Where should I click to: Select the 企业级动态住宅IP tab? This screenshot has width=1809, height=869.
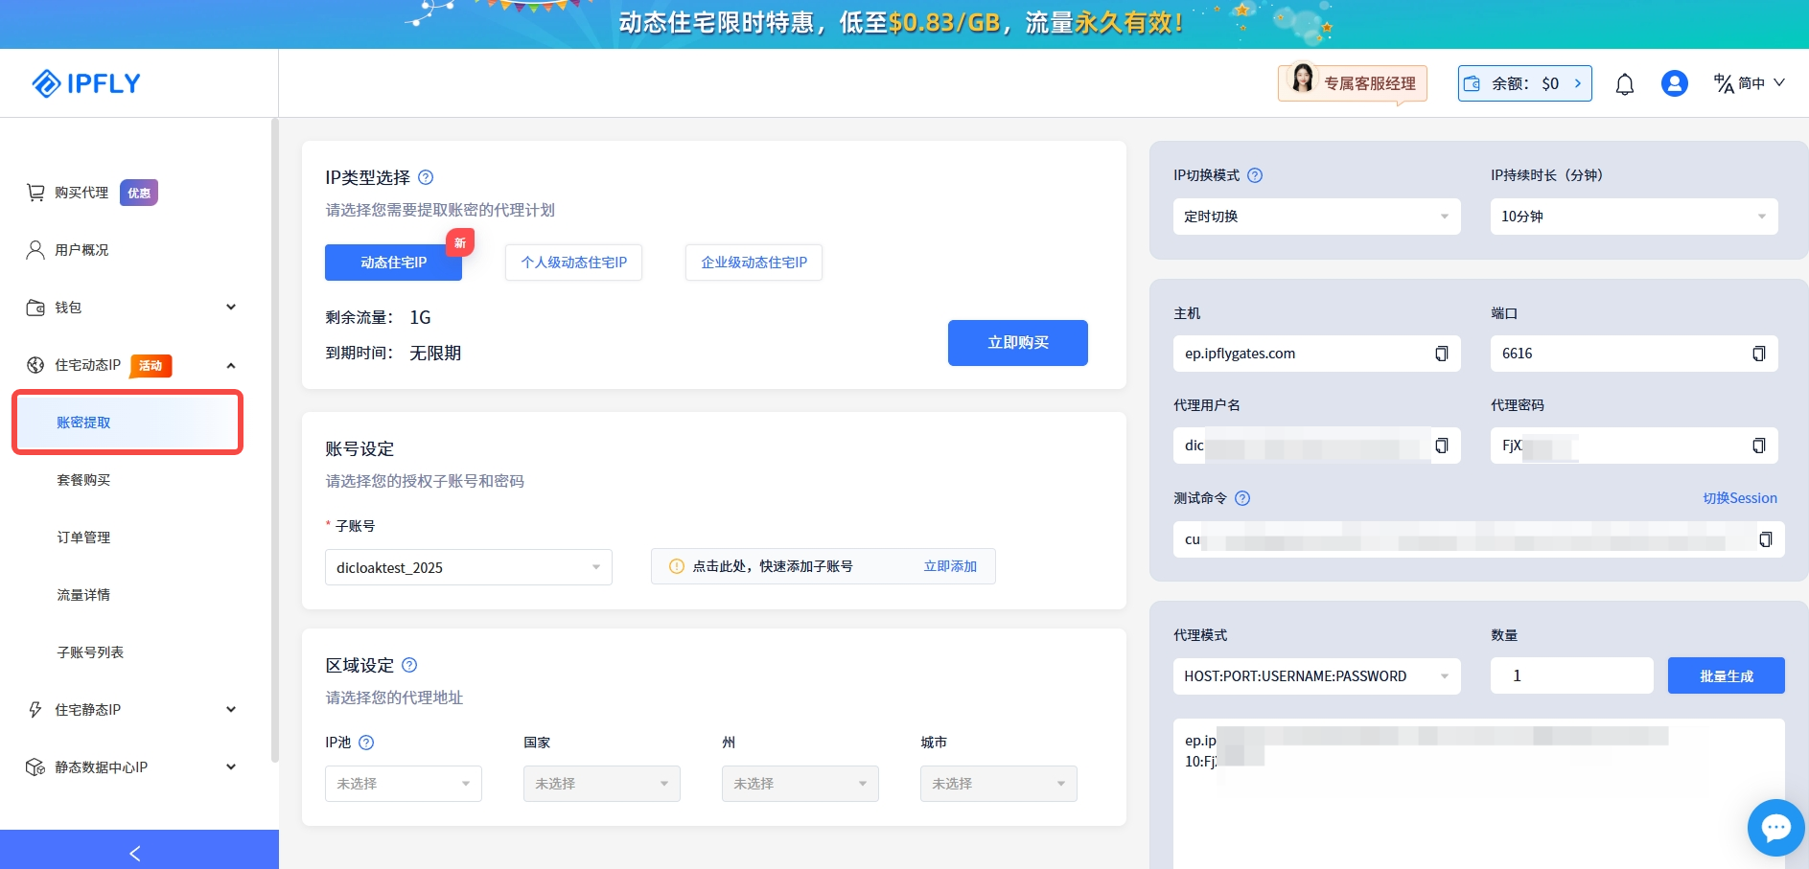tap(754, 263)
